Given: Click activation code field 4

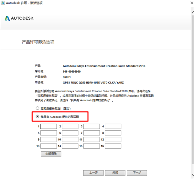Looking at the screenshot, I should pyautogui.click(x=113, y=126).
